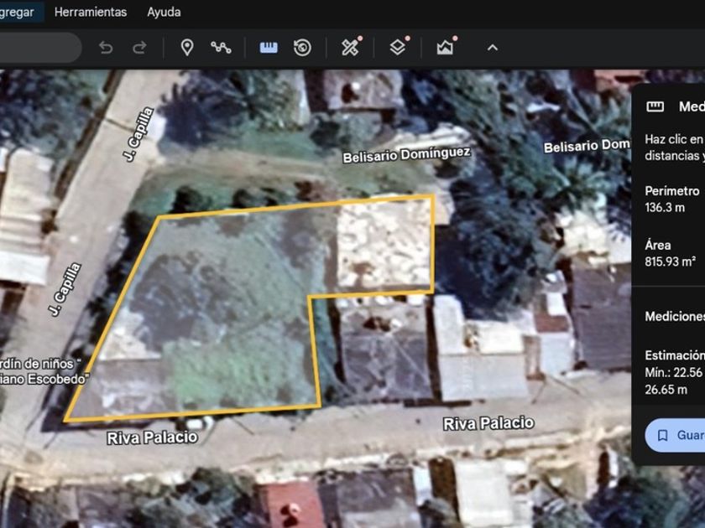705x528 pixels.
Task: Select the add placemark pin tool
Action: [x=187, y=48]
